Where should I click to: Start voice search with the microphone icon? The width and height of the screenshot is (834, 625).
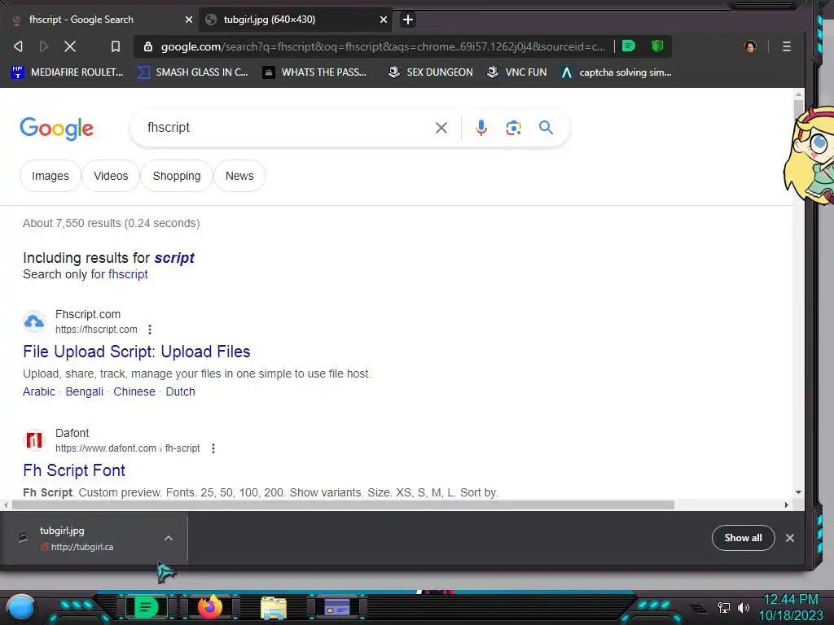click(x=481, y=128)
